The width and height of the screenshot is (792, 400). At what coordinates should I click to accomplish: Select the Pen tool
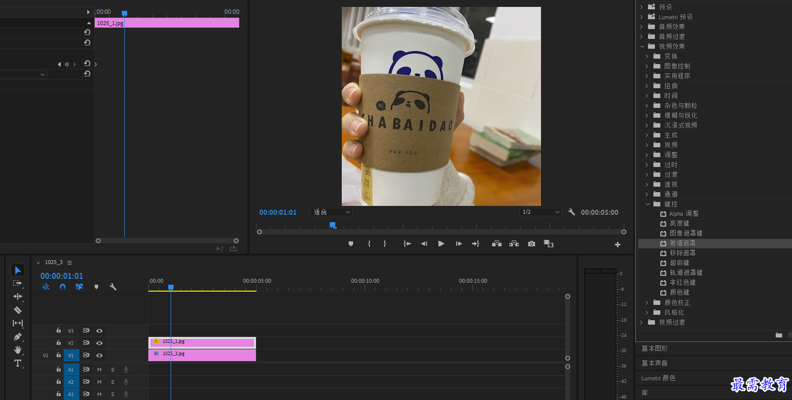(18, 336)
